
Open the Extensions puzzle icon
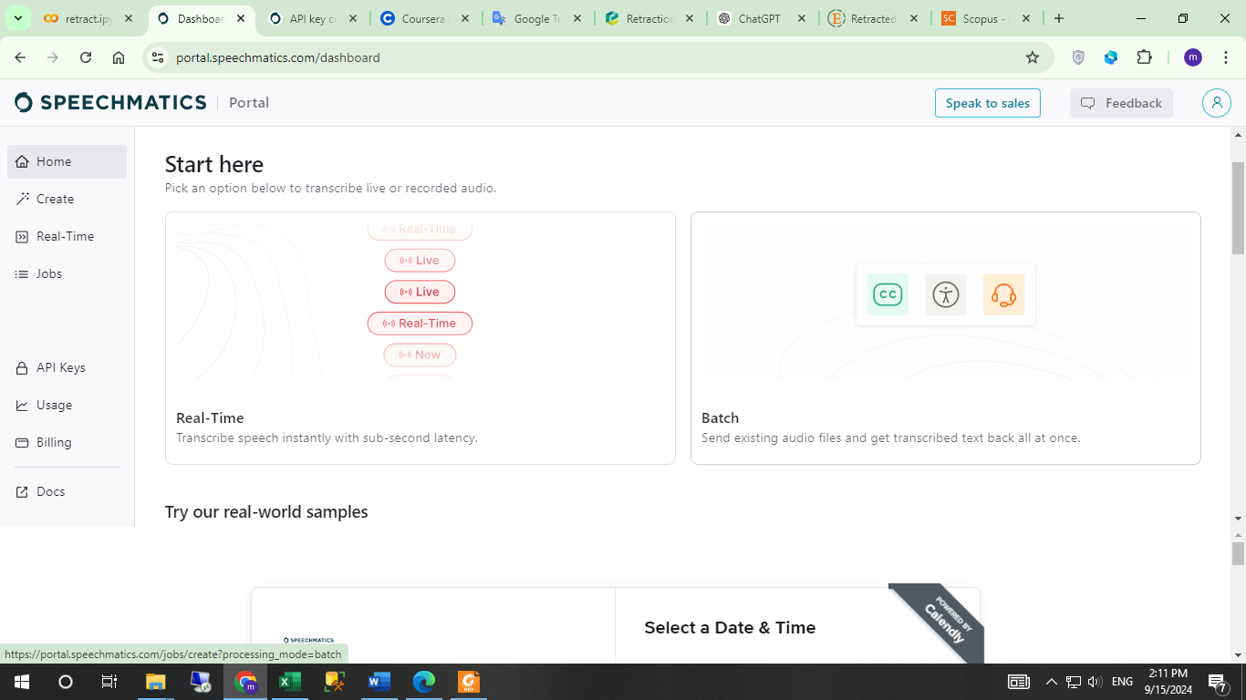pyautogui.click(x=1144, y=57)
